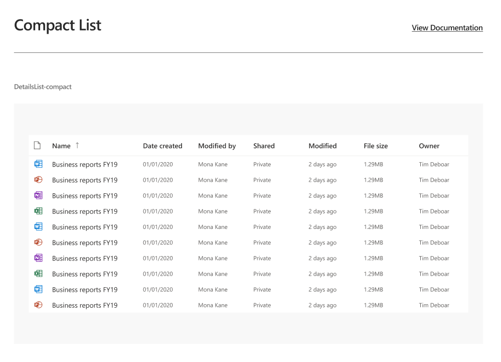Click the Shared column header

click(263, 146)
